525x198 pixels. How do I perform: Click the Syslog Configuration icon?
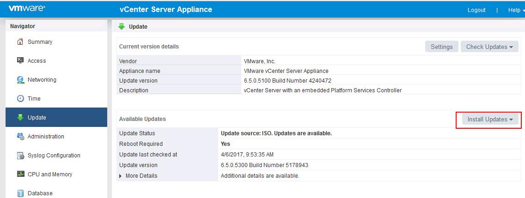click(20, 156)
